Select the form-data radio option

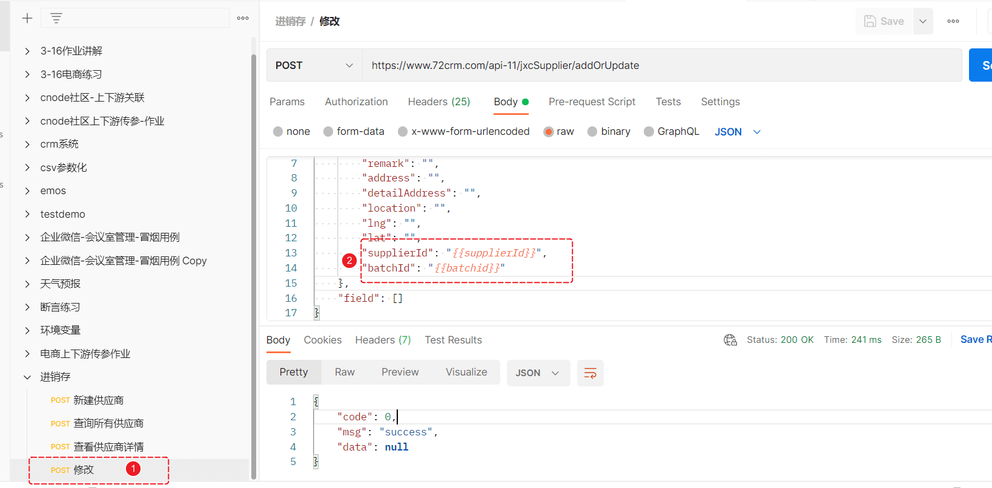point(354,131)
